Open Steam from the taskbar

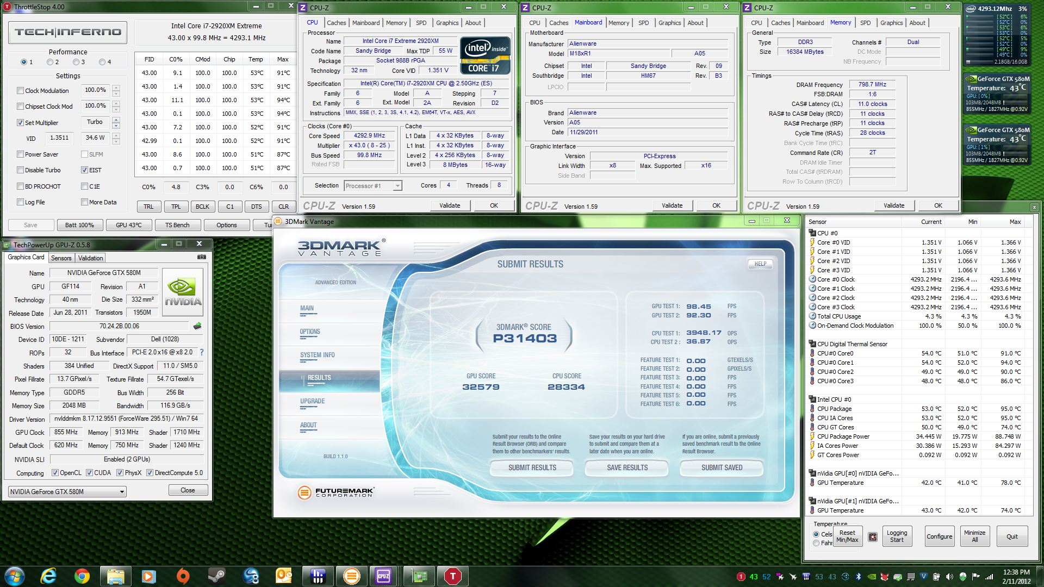point(217,576)
